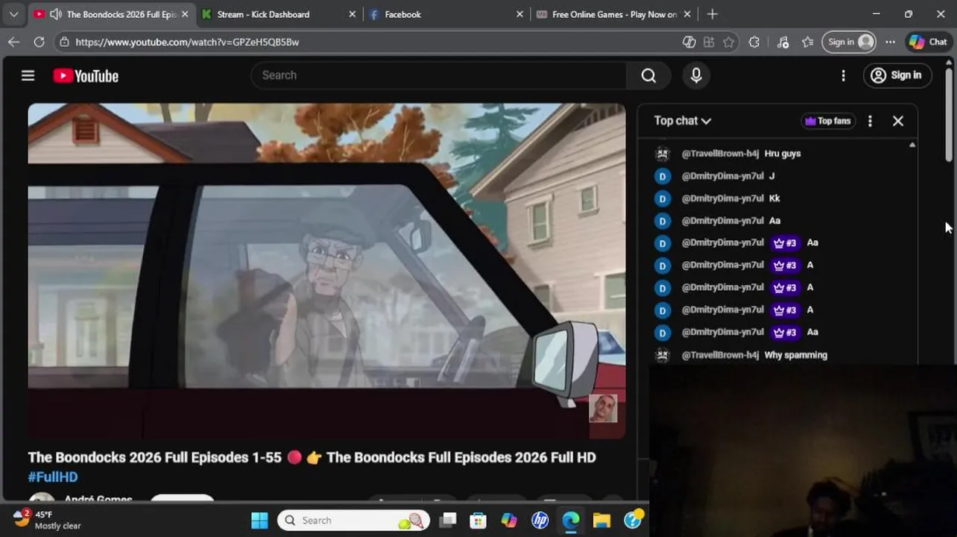Open Copilot app on the taskbar
This screenshot has height=537, width=957.
509,521
